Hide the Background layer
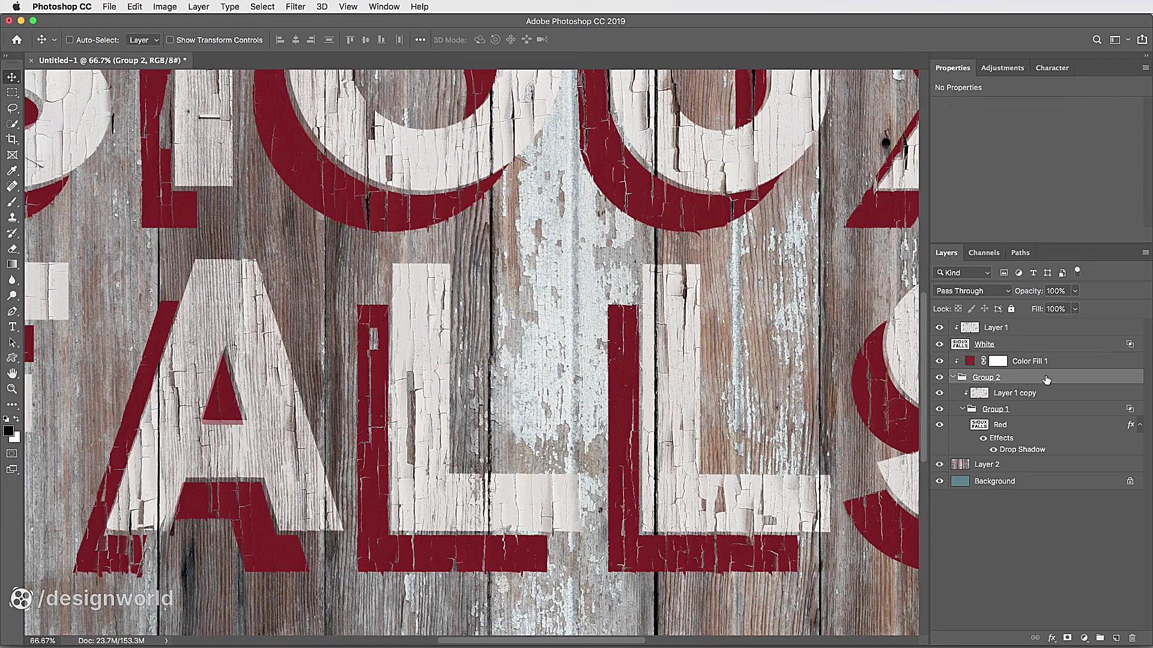This screenshot has width=1153, height=648. (x=940, y=481)
